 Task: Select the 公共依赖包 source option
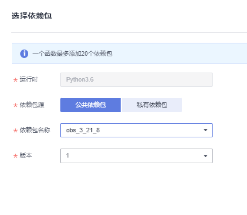(90, 105)
